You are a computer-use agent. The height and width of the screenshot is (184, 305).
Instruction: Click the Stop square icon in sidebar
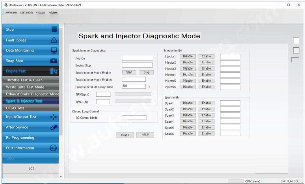click(x=54, y=29)
